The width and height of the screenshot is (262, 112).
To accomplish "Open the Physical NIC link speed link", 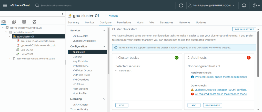I will click(221, 77).
